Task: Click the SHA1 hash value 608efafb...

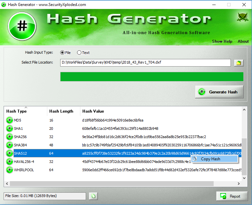Action: [x=120, y=128]
